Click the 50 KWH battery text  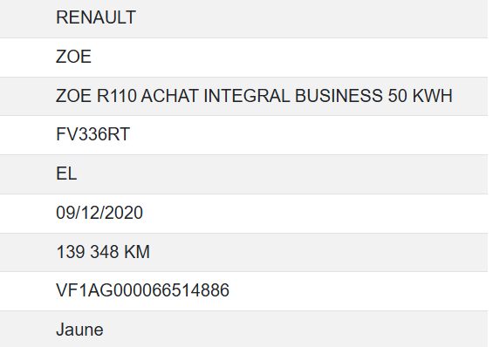420,95
